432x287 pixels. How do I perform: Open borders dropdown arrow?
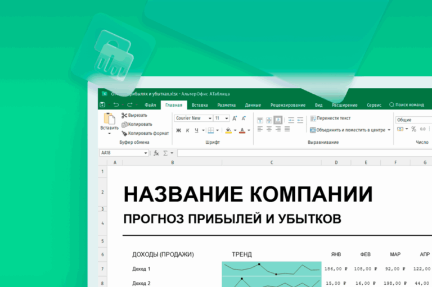pyautogui.click(x=217, y=130)
